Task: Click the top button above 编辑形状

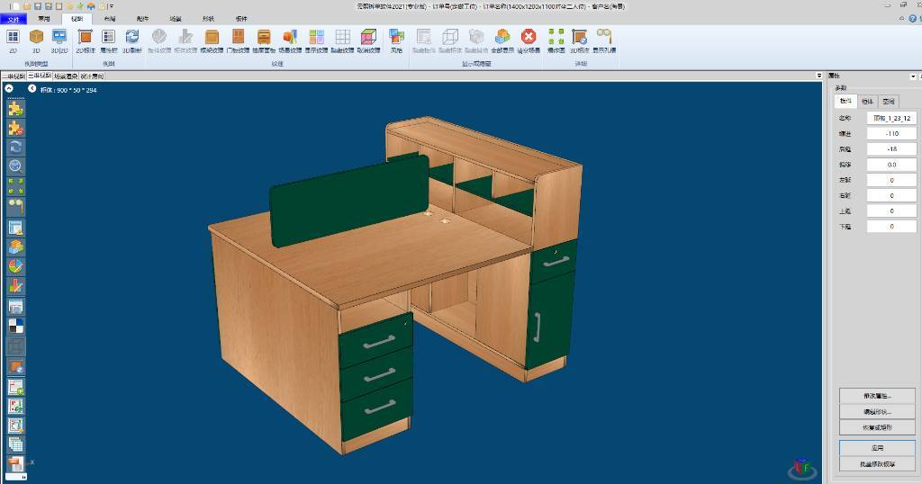Action: pyautogui.click(x=877, y=396)
